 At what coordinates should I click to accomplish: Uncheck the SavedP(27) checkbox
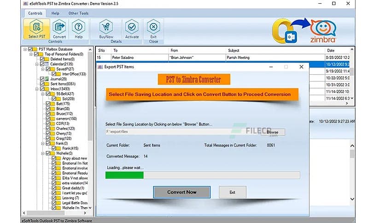click(x=48, y=69)
